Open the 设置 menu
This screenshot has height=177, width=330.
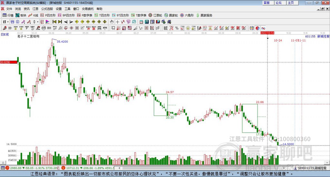(x=59, y=9)
